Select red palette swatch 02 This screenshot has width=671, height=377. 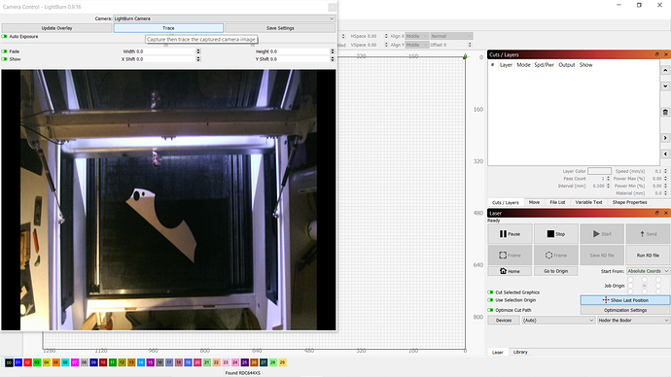[27, 362]
